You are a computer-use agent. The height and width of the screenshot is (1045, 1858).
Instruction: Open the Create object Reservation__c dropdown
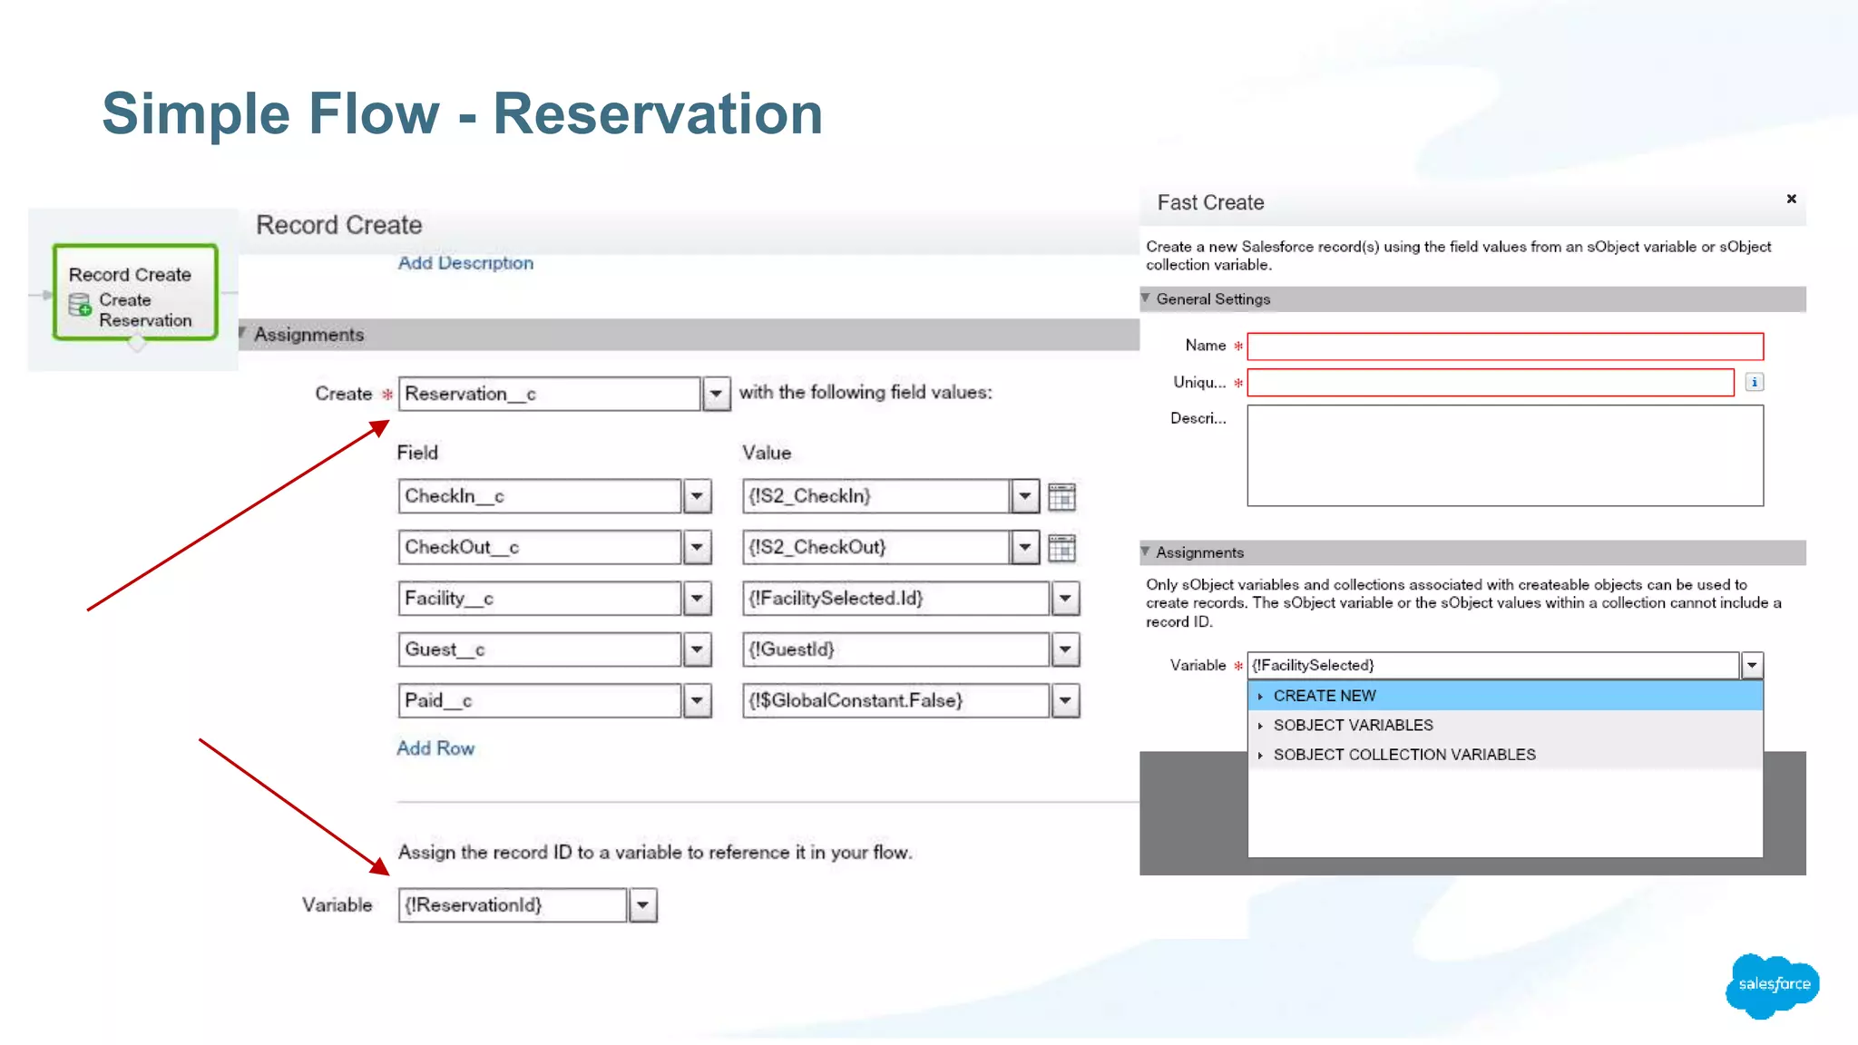click(716, 394)
